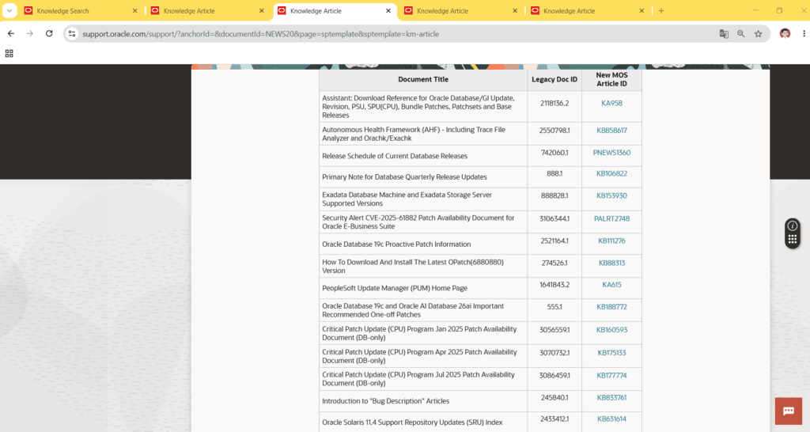
Task: Open article link KB153930
Action: 611,196
